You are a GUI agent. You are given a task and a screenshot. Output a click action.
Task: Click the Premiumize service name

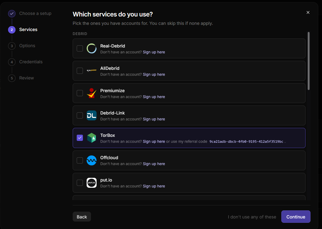[112, 91]
